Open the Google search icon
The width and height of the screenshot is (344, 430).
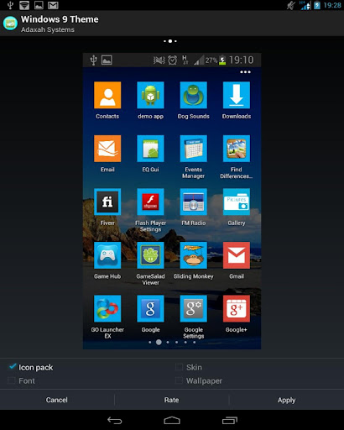150,309
